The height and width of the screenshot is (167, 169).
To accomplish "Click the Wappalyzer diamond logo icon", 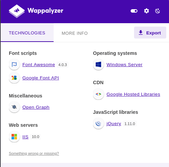I will 17,11.
